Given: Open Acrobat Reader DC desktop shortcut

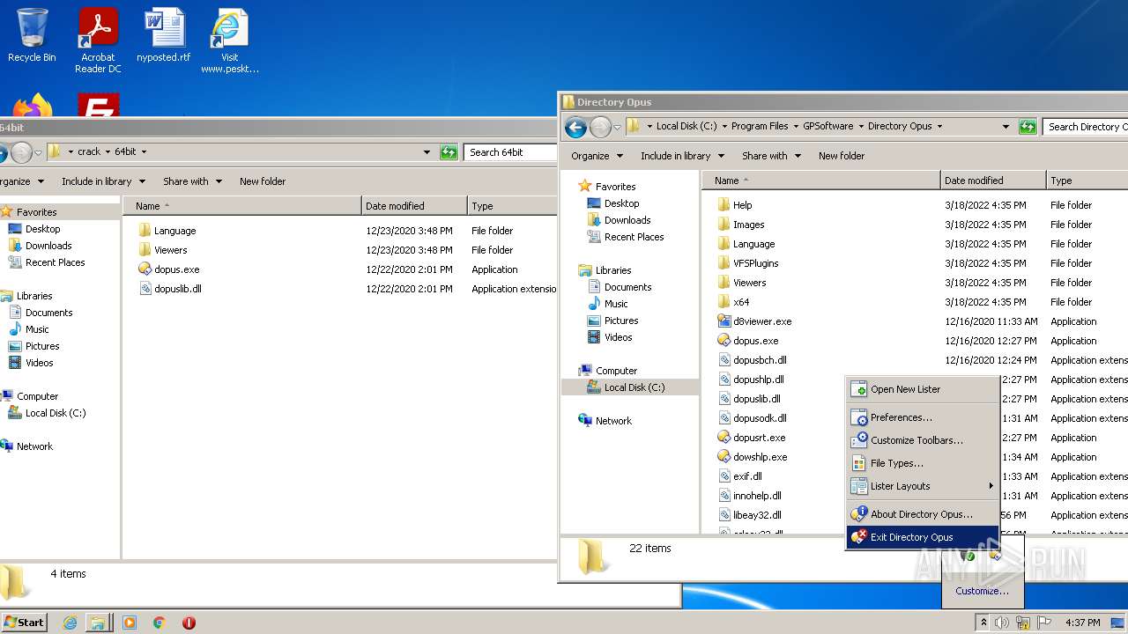Looking at the screenshot, I should [98, 41].
